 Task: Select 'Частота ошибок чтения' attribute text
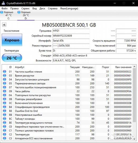pos(28,72)
